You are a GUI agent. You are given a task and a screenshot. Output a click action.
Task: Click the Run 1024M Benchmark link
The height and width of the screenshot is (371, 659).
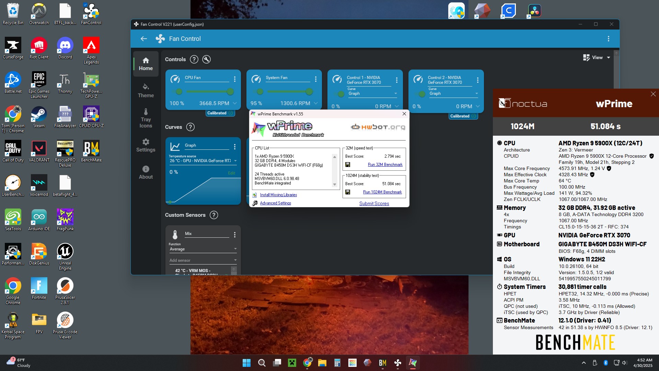382,192
